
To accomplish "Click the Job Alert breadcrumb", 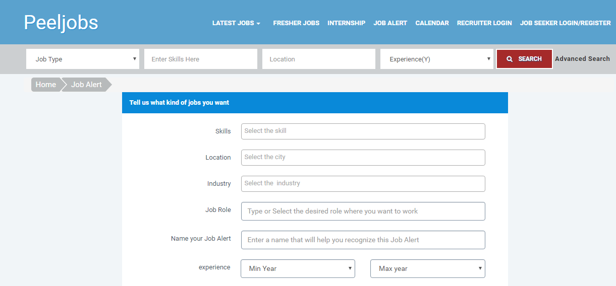I will pos(86,85).
